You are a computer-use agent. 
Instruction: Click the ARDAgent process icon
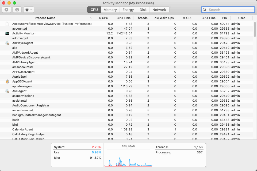pos(7,91)
